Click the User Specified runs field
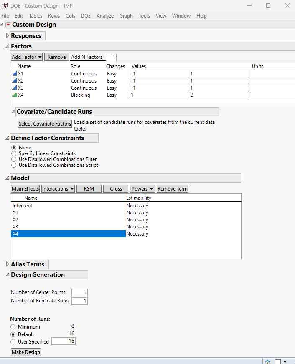Viewport: 295px width, 364px height. tap(64, 341)
